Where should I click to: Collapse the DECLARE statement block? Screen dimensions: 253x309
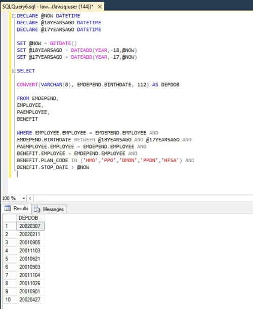tap(14, 16)
